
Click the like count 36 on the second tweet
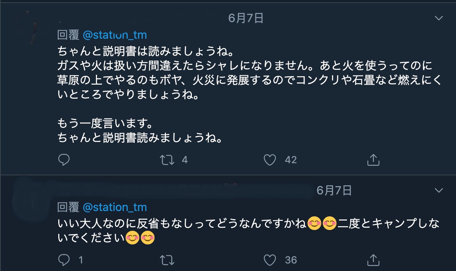291,260
